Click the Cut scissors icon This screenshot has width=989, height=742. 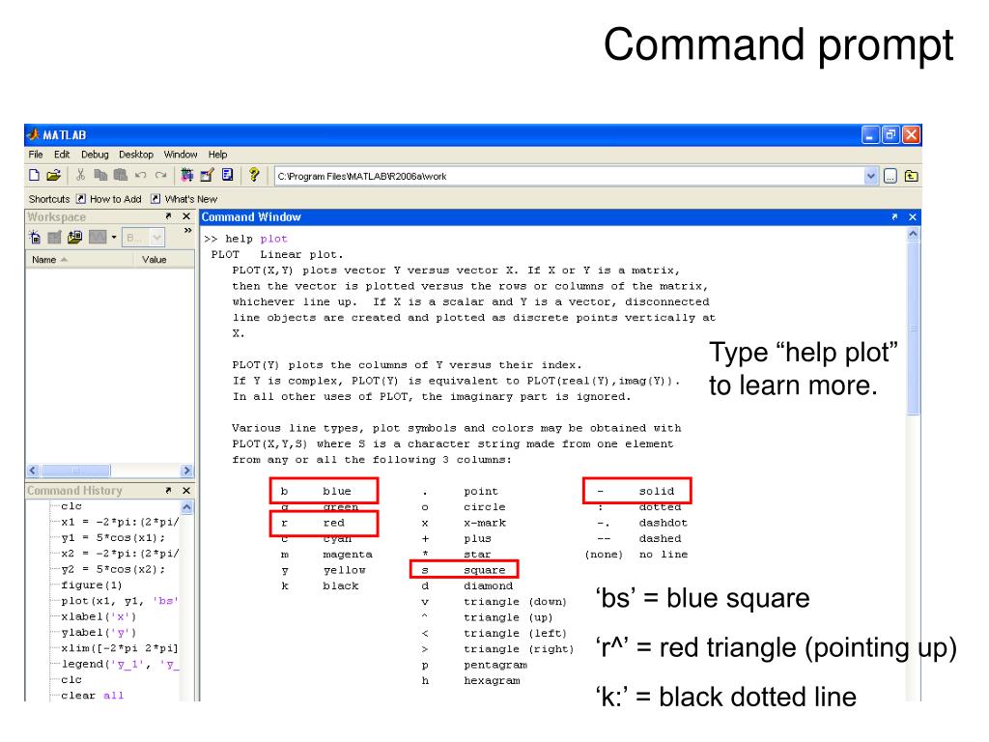(x=81, y=176)
